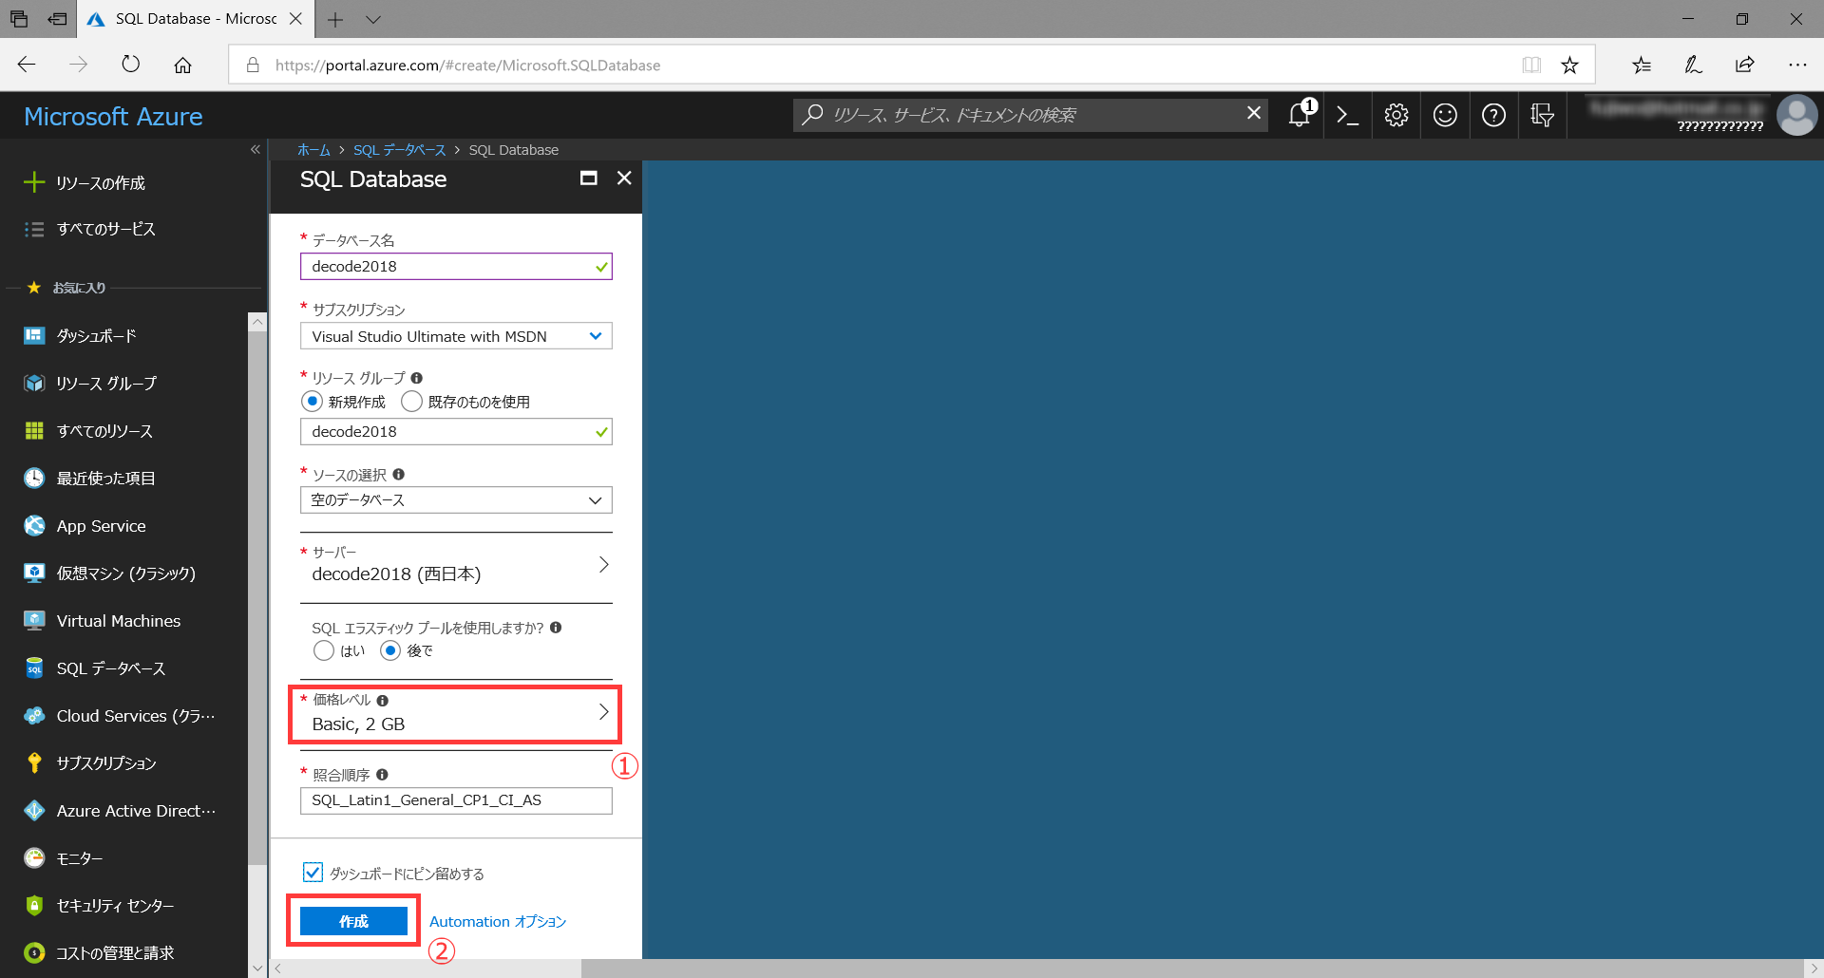Choose はい for SQL elastic pool
Image resolution: width=1824 pixels, height=978 pixels.
point(324,650)
